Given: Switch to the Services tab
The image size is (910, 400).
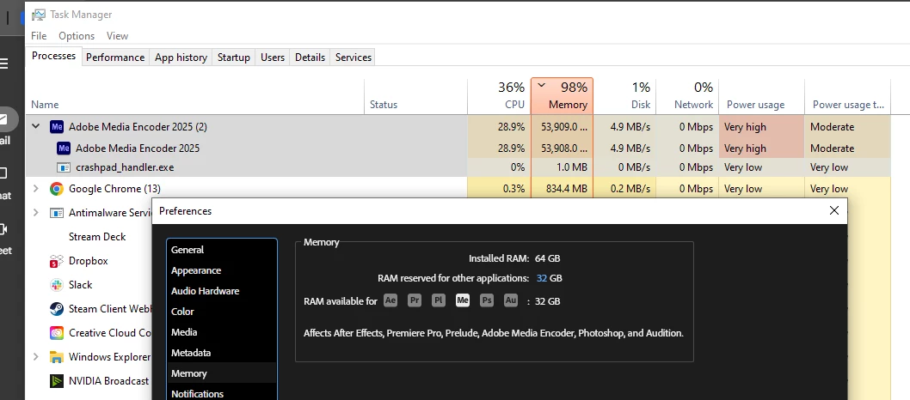Looking at the screenshot, I should click(354, 58).
